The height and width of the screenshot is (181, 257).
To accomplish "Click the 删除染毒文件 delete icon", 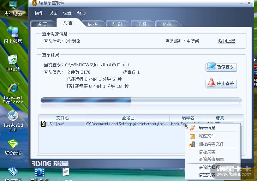I will click(192, 144).
